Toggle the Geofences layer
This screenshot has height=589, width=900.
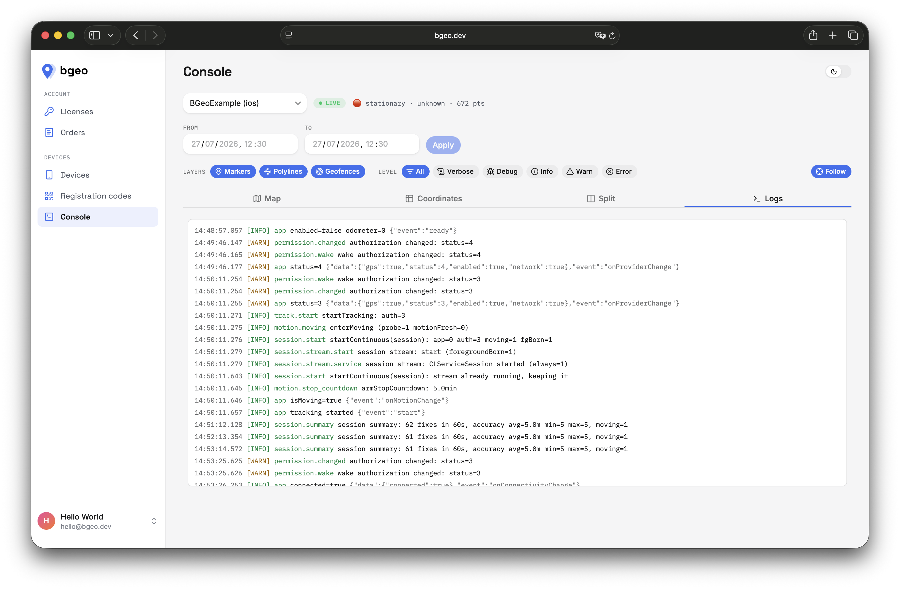tap(338, 171)
